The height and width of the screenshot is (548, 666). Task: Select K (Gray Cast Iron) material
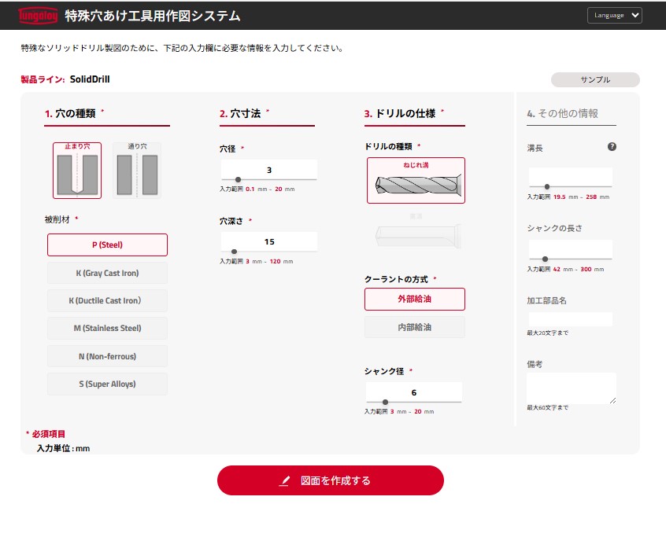(107, 273)
